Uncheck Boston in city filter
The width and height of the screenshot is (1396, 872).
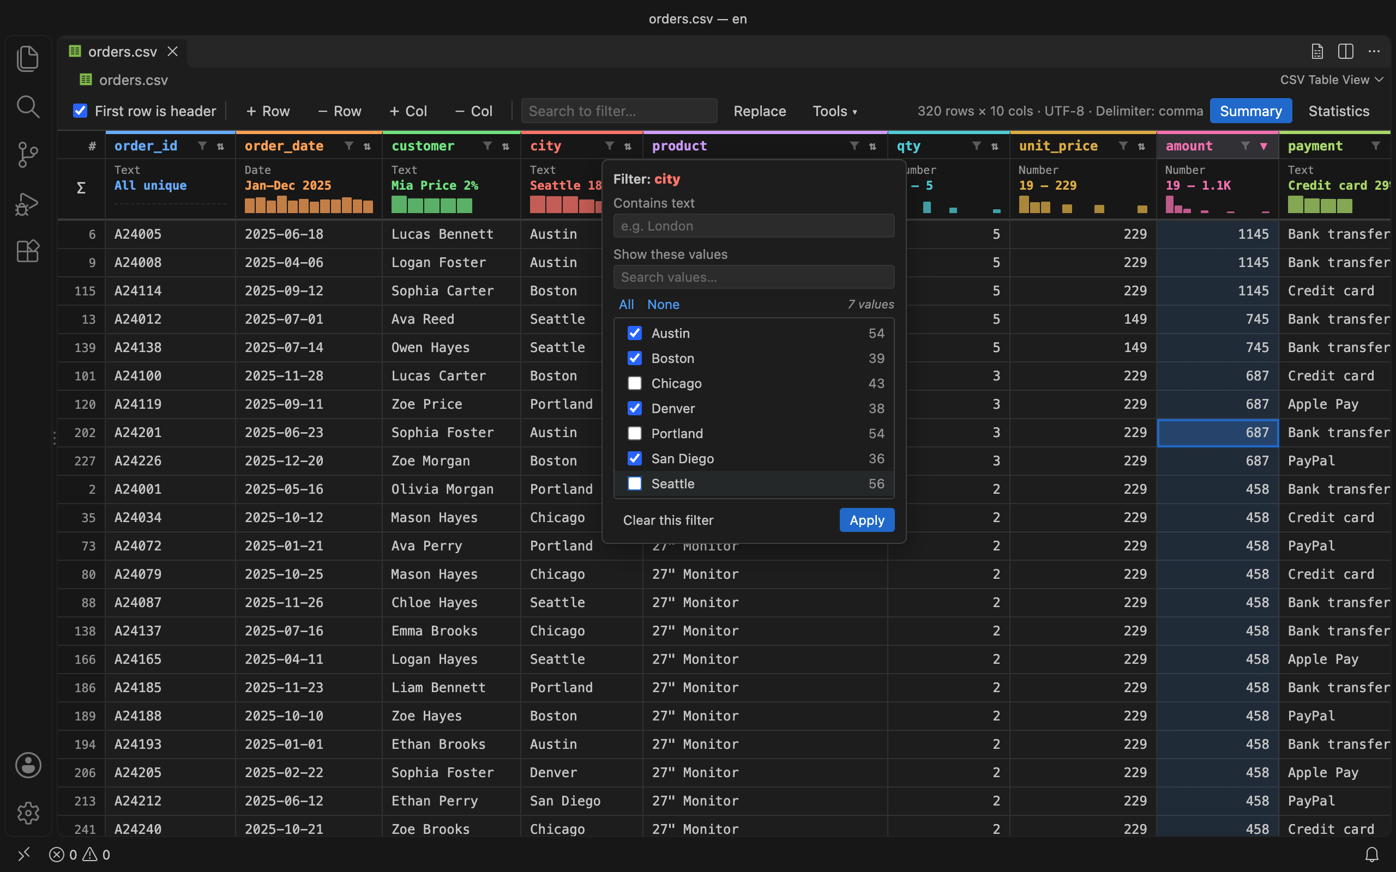tap(635, 358)
